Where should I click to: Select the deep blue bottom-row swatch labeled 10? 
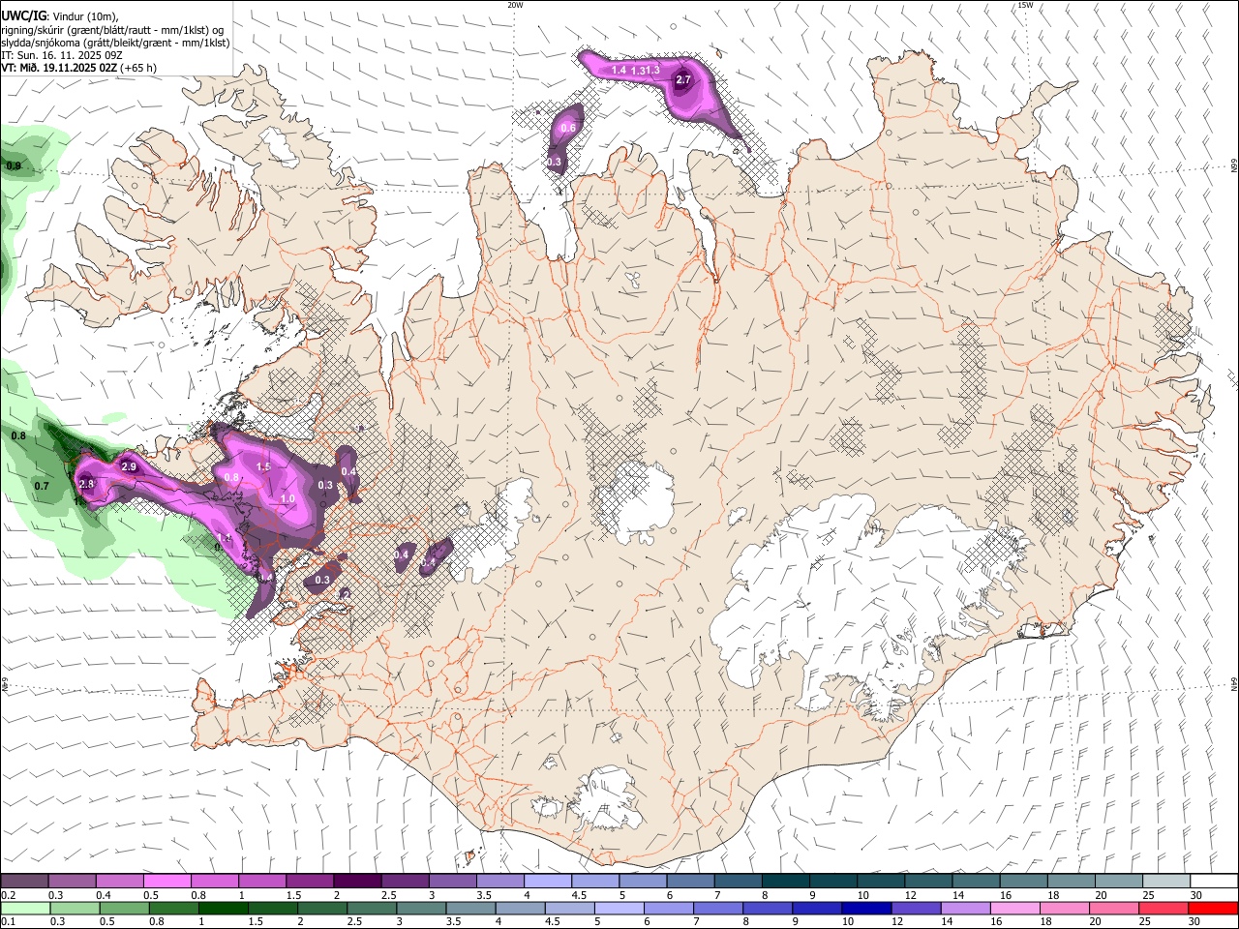867,908
